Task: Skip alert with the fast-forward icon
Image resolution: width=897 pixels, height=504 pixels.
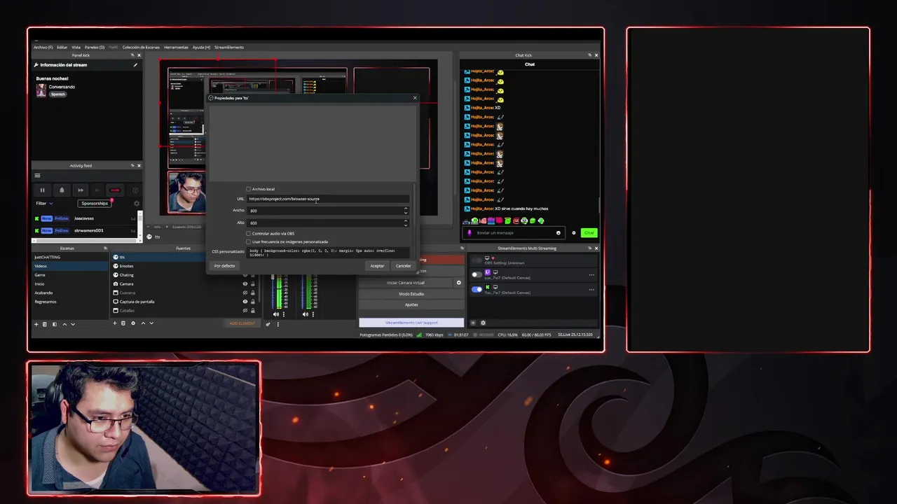Action: click(81, 190)
